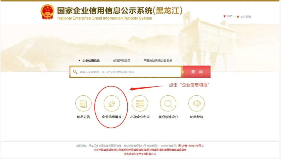Image resolution: width=281 pixels, height=159 pixels.
Task: Switch to 严重违法失信企业名单 tab
Action: click(158, 61)
